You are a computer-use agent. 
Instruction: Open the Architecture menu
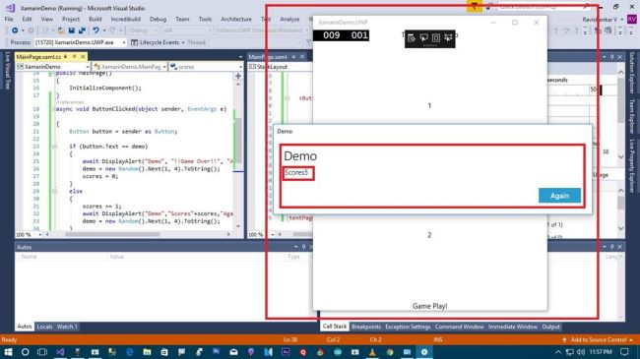[236, 19]
